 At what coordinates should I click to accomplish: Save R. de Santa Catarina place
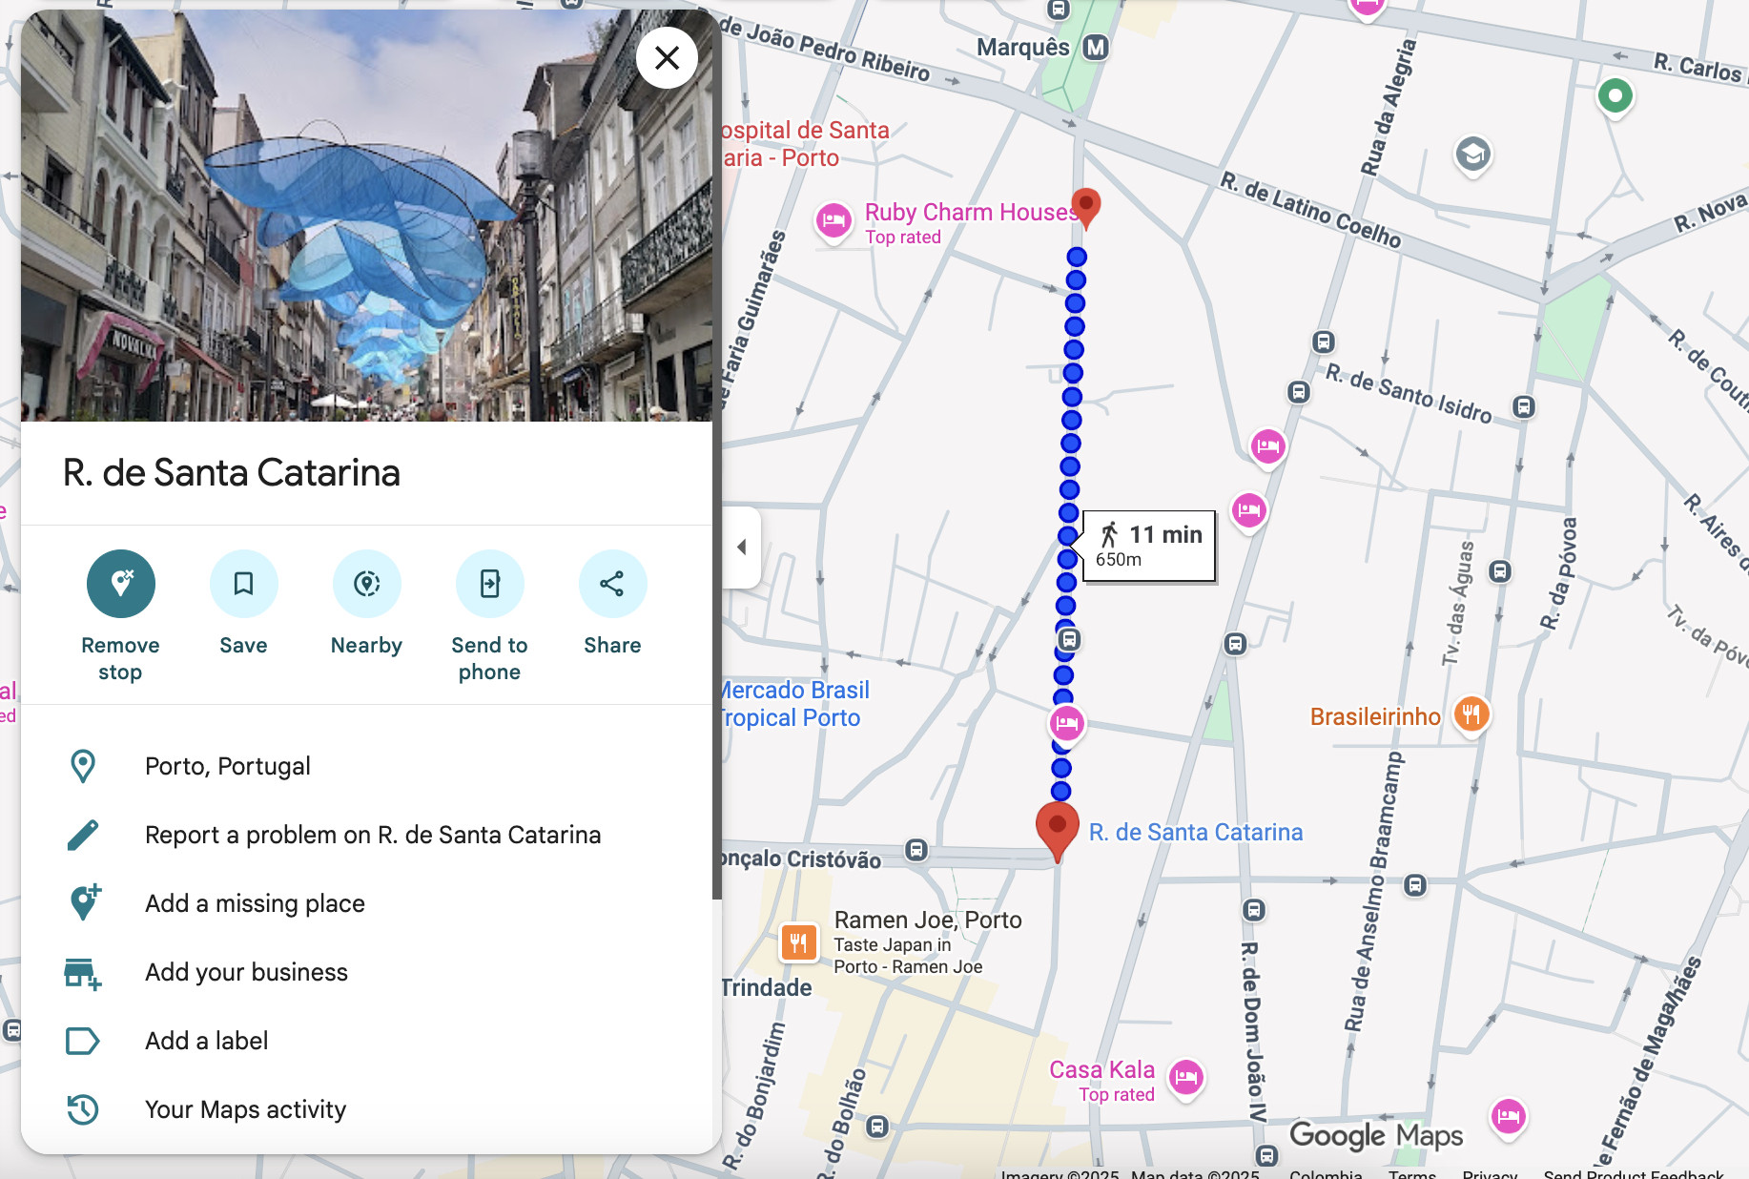243,584
